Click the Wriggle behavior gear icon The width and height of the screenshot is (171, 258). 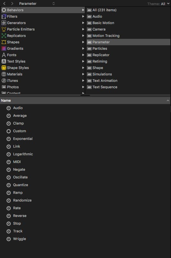(x=9, y=239)
